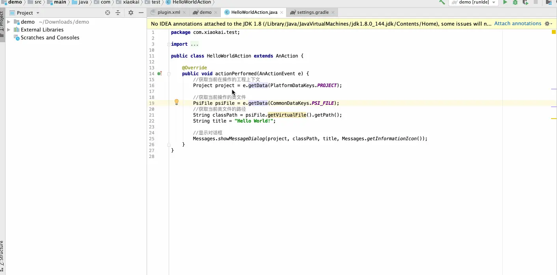Click "PlatformDataKeys" in line 16

tap(292, 85)
